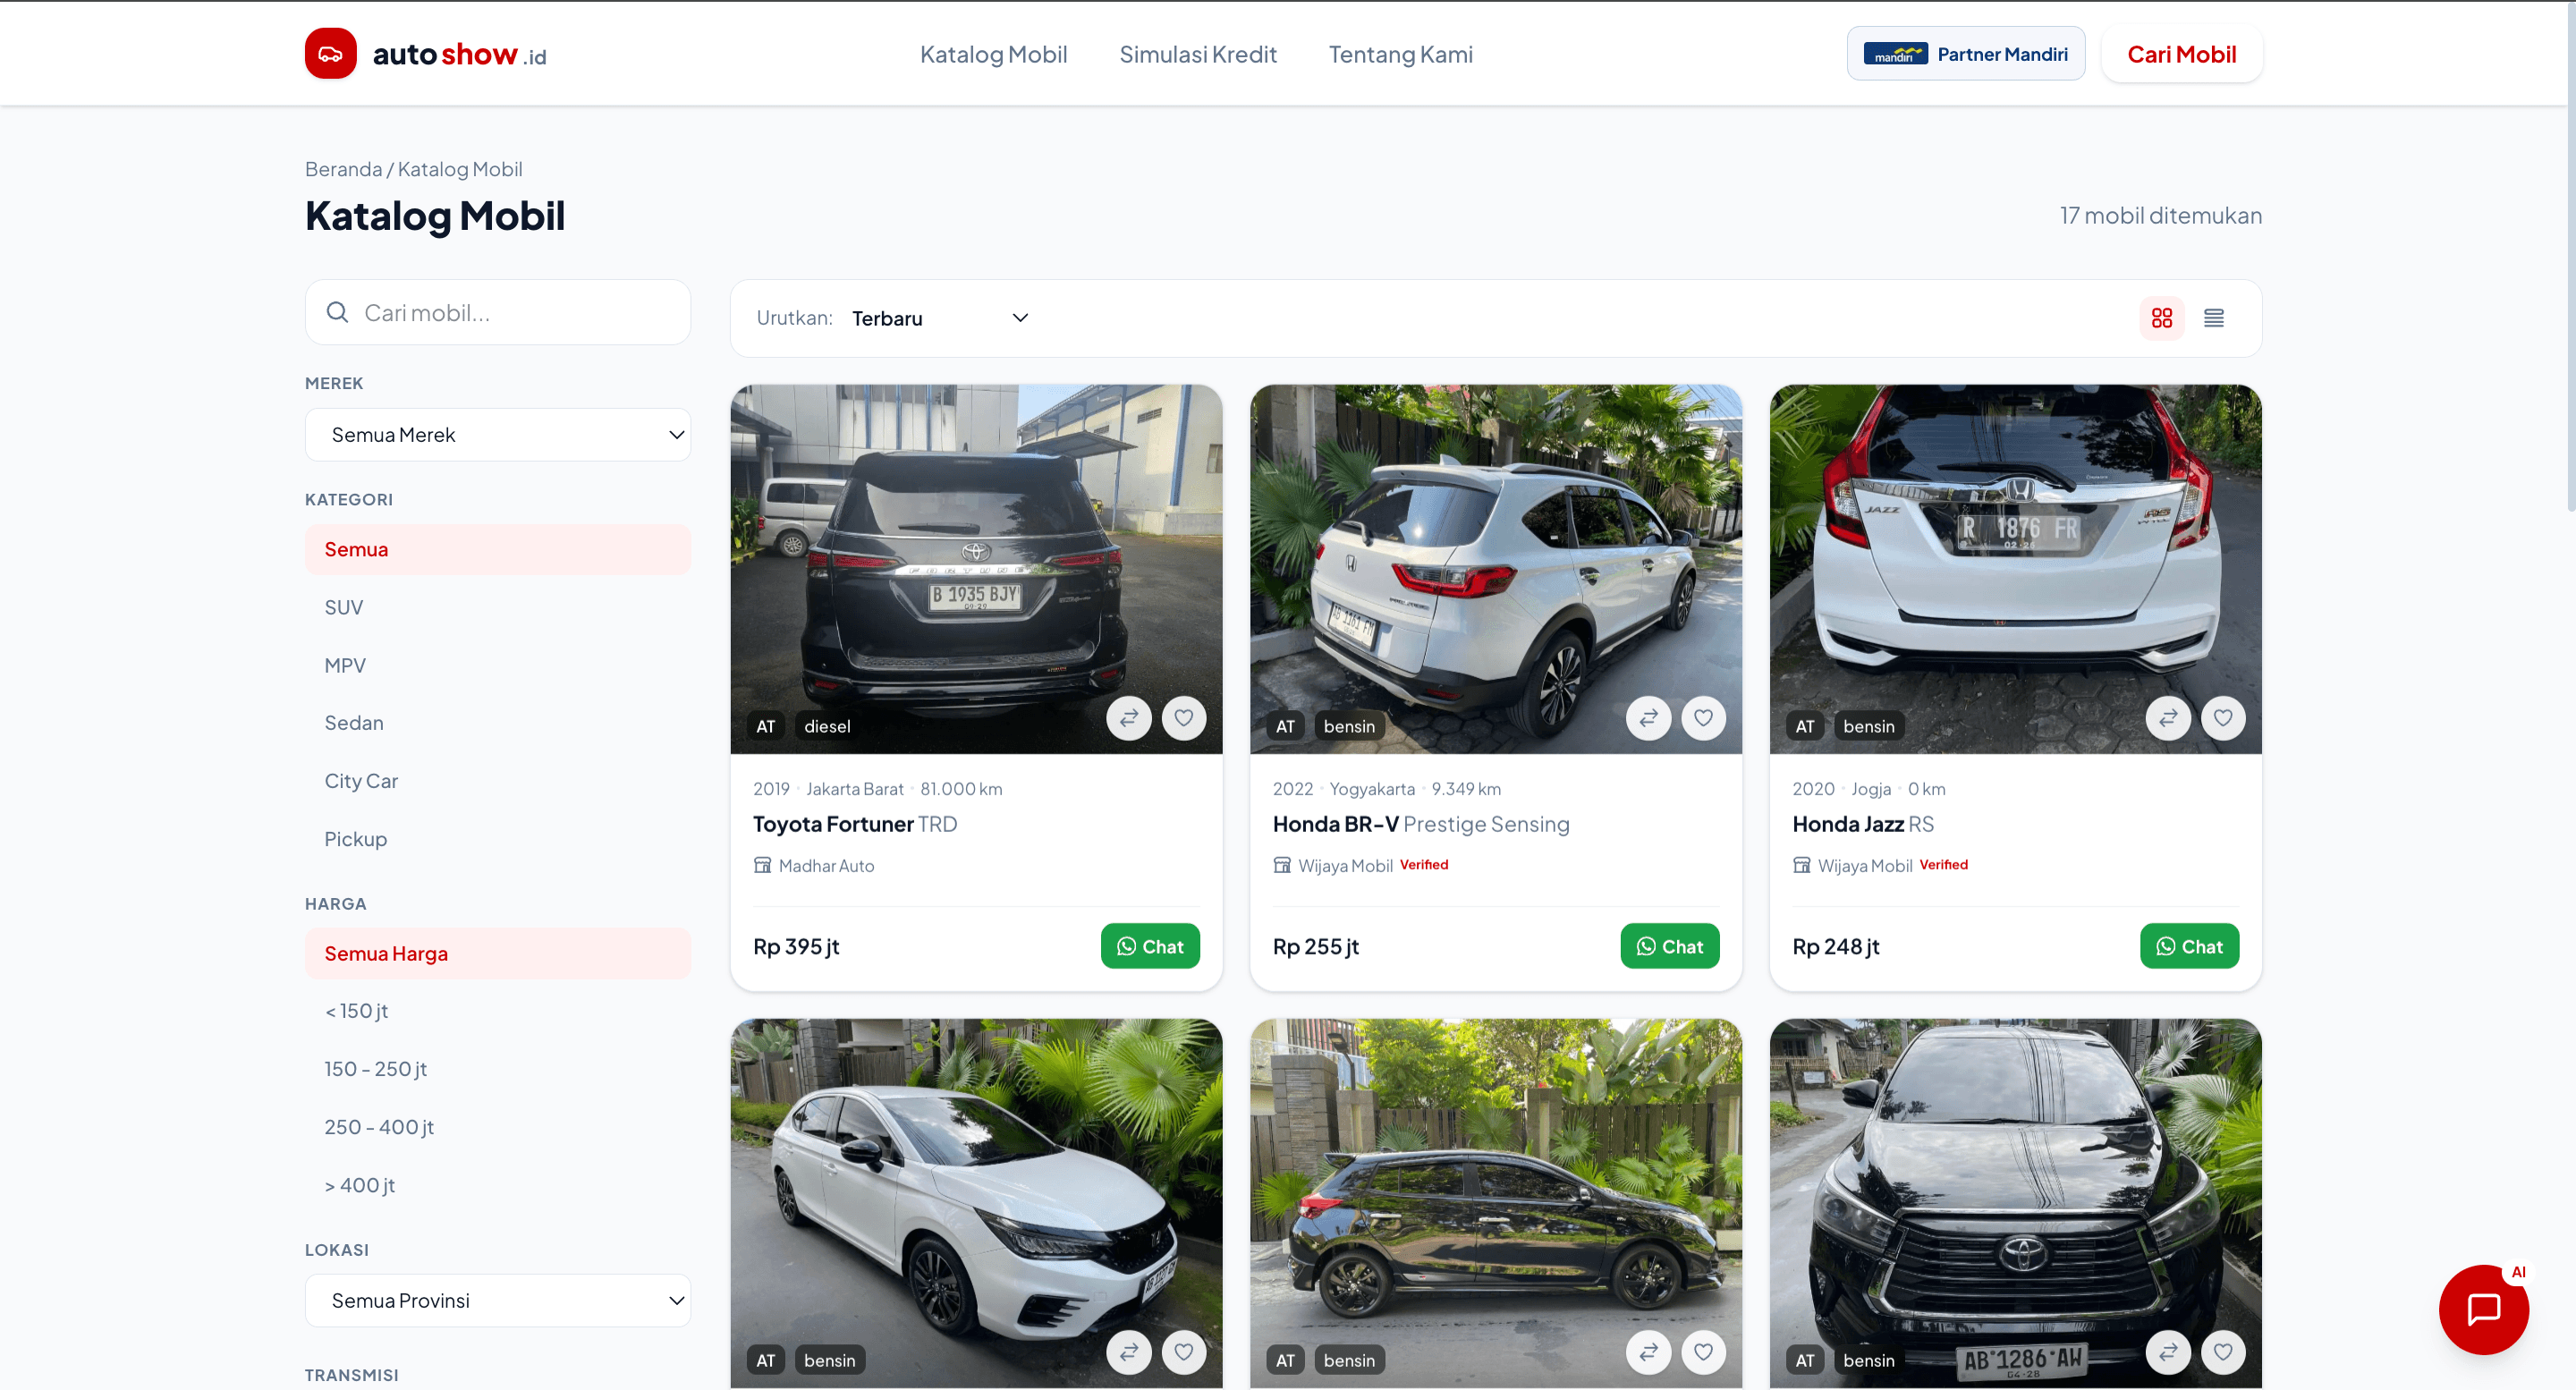Switch to list view layout
The image size is (2576, 1390).
tap(2213, 318)
